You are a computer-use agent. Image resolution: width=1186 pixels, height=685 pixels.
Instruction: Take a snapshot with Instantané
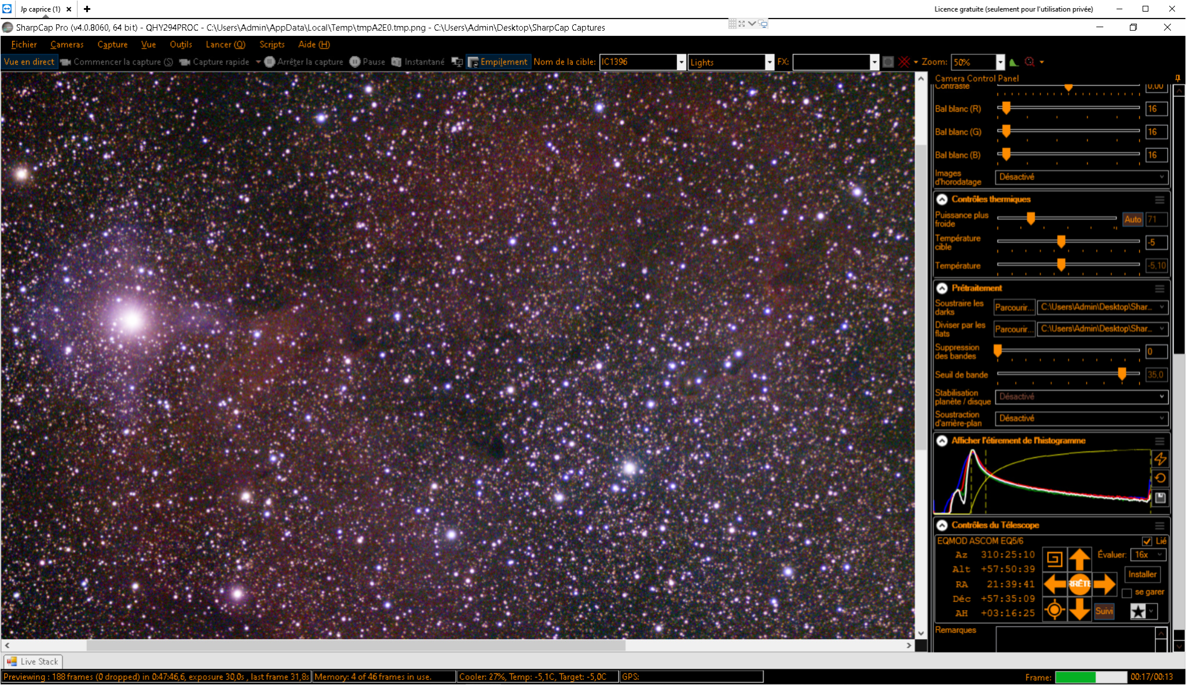click(418, 62)
